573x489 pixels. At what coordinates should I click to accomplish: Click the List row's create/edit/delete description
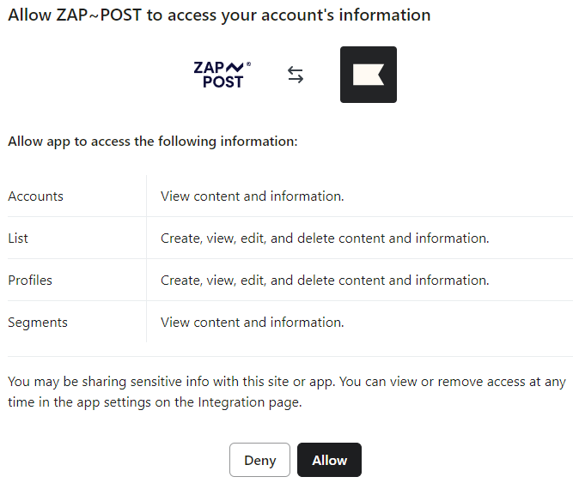pos(325,238)
